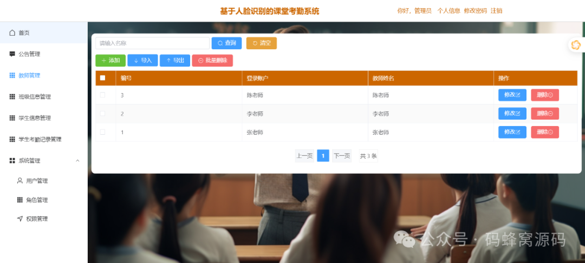This screenshot has width=585, height=263.
Task: Open 首页 in the sidebar
Action: click(x=44, y=33)
